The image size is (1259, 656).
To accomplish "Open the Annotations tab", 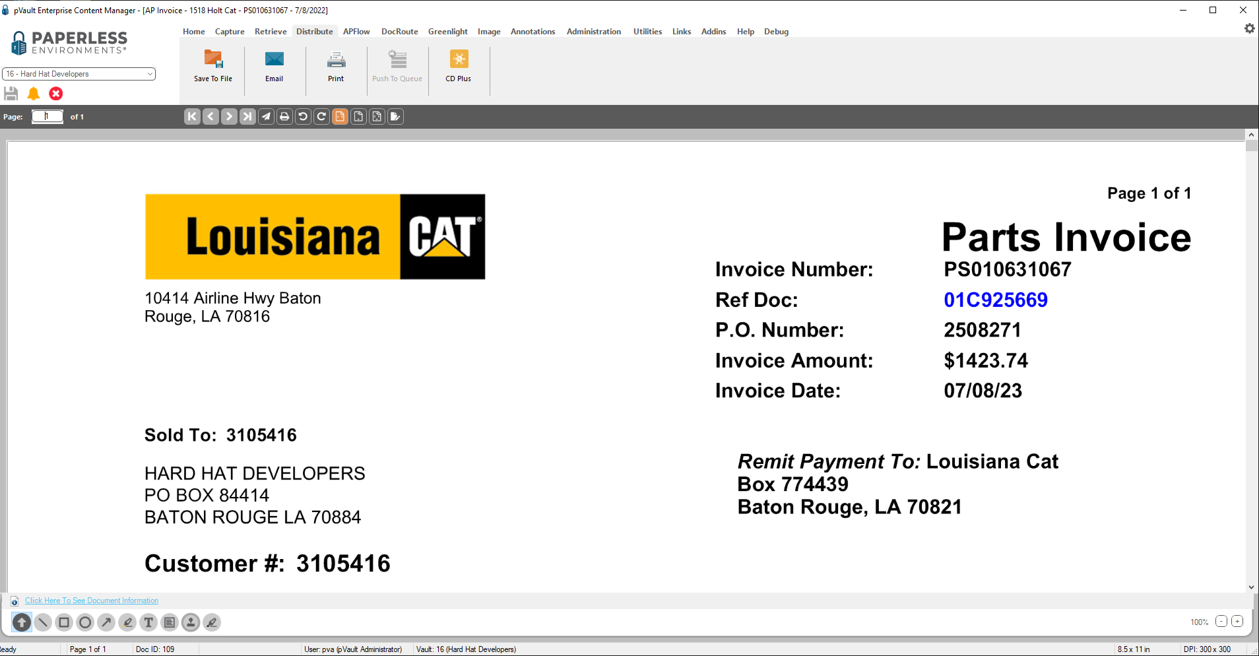I will (x=533, y=32).
